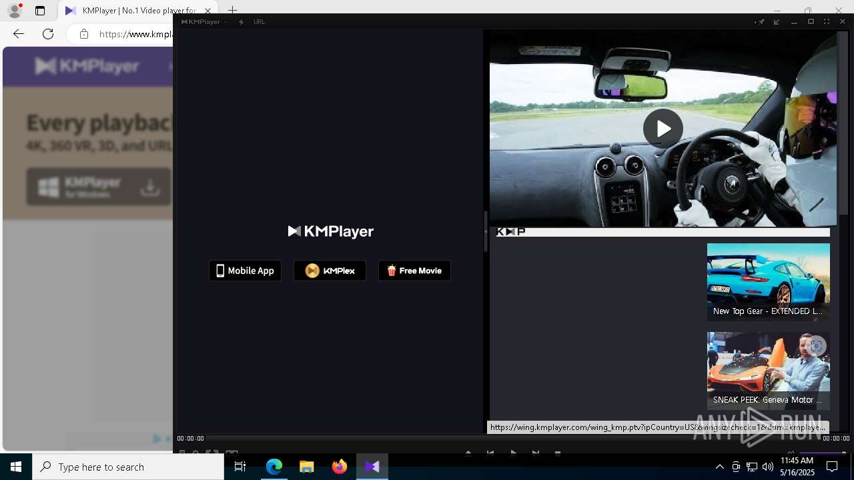This screenshot has width=854, height=480.
Task: Toggle the pin always-on-top icon
Action: click(760, 22)
